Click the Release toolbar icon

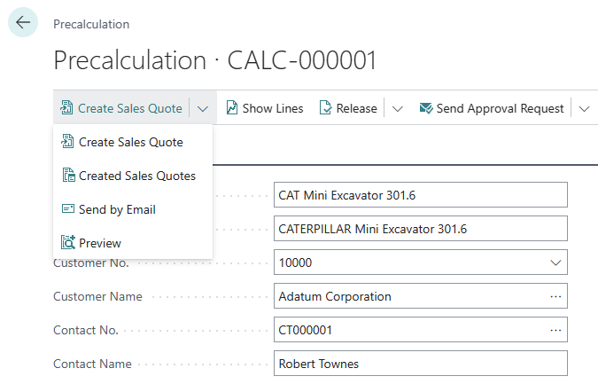click(x=325, y=108)
